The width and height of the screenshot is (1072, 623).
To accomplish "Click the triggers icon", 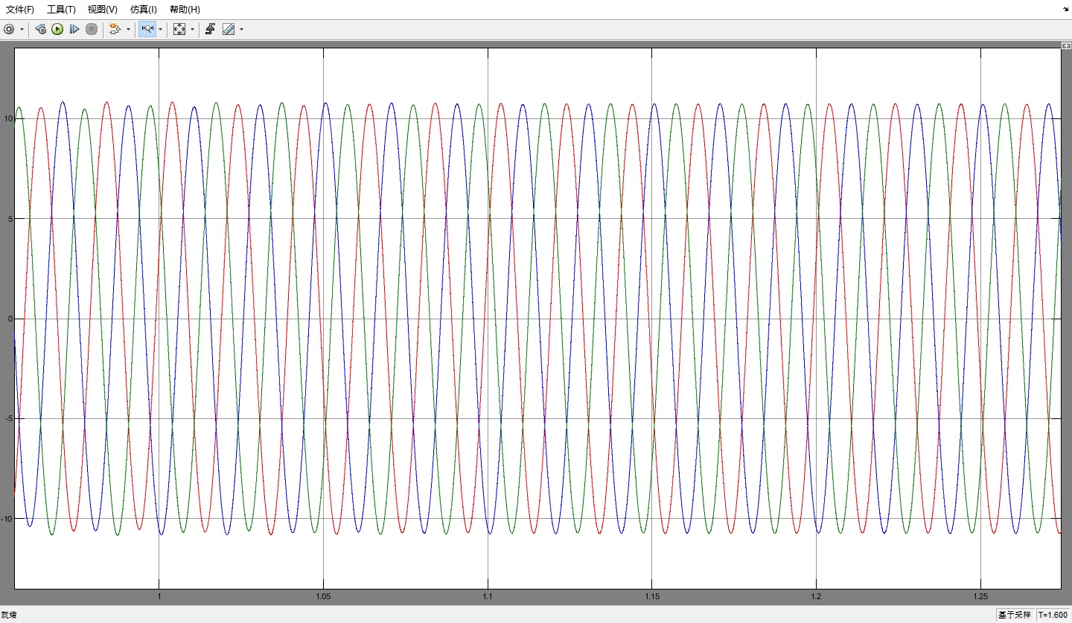I will click(x=211, y=29).
